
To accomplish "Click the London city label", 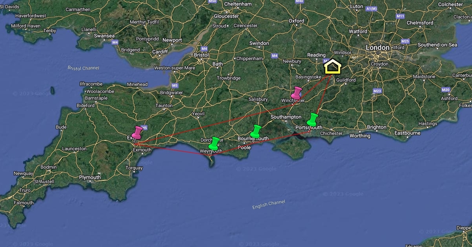I will [378, 47].
